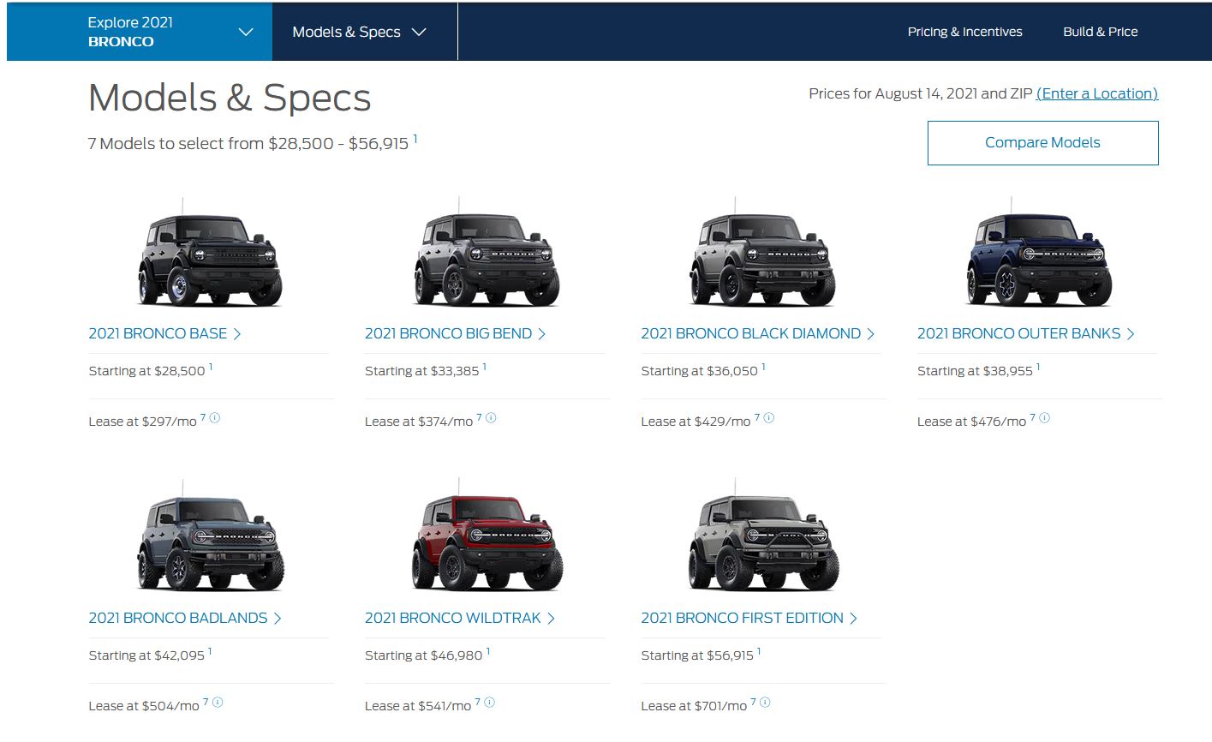Open lease info icon for Big Bend
Image resolution: width=1212 pixels, height=742 pixels.
491,418
